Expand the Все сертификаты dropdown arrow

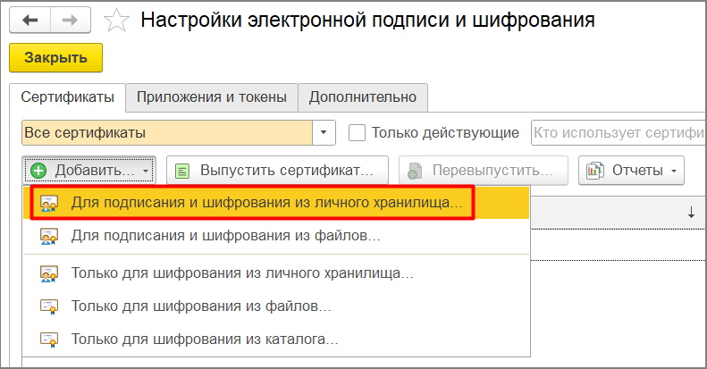324,132
